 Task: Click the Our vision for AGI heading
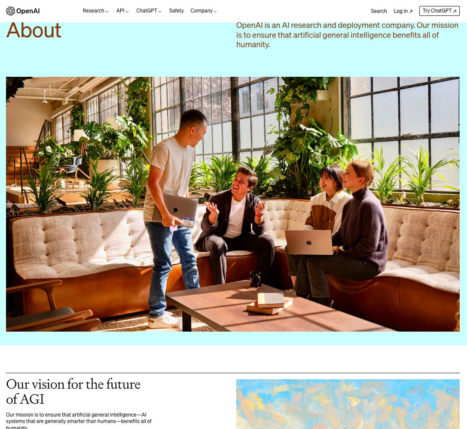[x=73, y=392]
